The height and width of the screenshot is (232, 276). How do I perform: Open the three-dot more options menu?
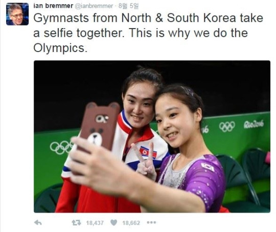click(151, 222)
